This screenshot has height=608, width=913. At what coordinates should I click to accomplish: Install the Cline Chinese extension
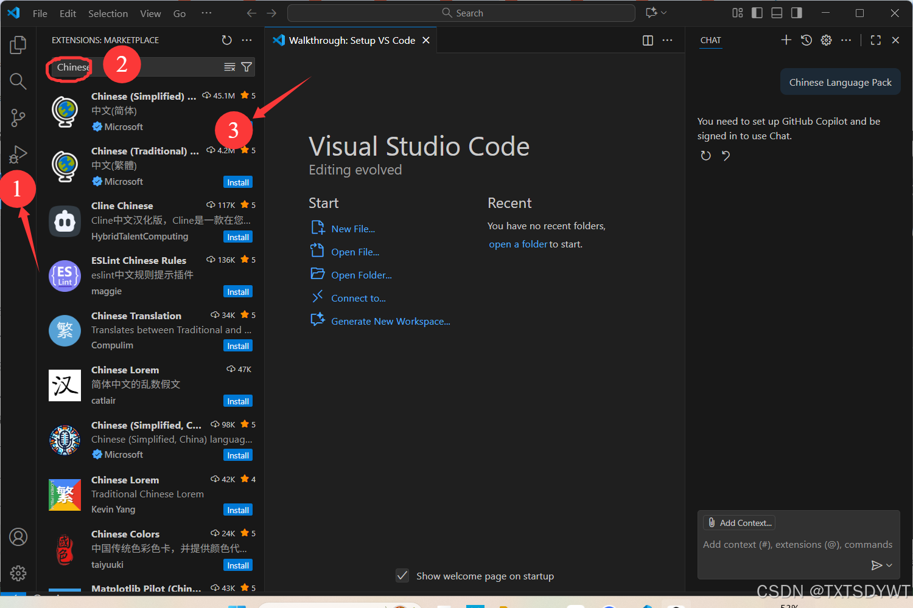click(x=238, y=237)
